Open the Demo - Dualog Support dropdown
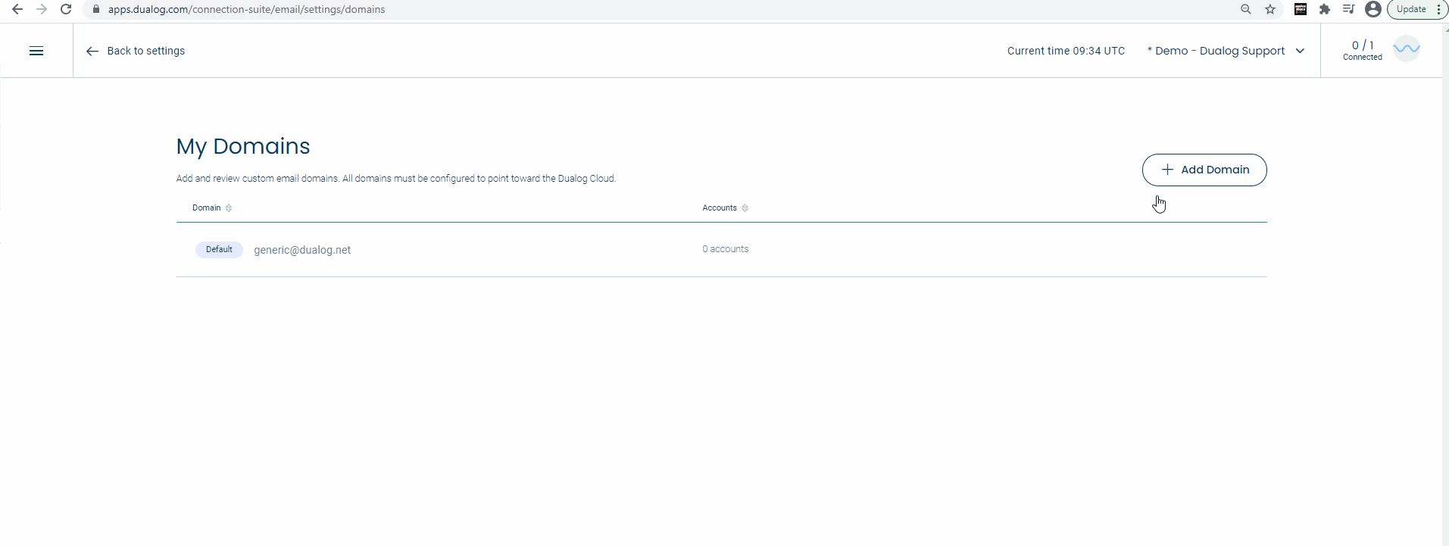Viewport: 1449px width, 546px height. (1226, 51)
